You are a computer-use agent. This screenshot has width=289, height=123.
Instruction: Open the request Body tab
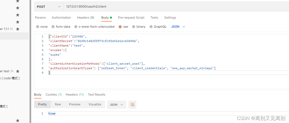pos(107,18)
